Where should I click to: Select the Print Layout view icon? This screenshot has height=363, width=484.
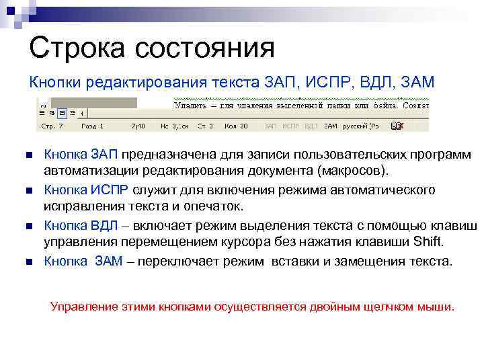[62, 113]
